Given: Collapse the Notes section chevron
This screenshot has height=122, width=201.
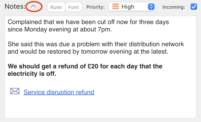Looking at the screenshot, I should (x=34, y=7).
